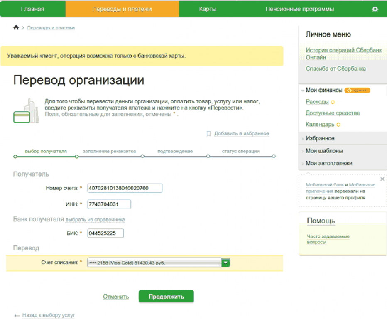Click the Номер счета input field
The height and width of the screenshot is (319, 387).
click(125, 188)
